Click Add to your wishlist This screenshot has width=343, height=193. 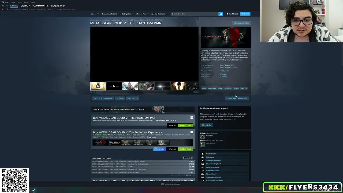(103, 98)
